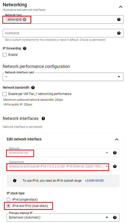Show help for IP forwarding
The width and height of the screenshot is (132, 223).
coord(25,48)
